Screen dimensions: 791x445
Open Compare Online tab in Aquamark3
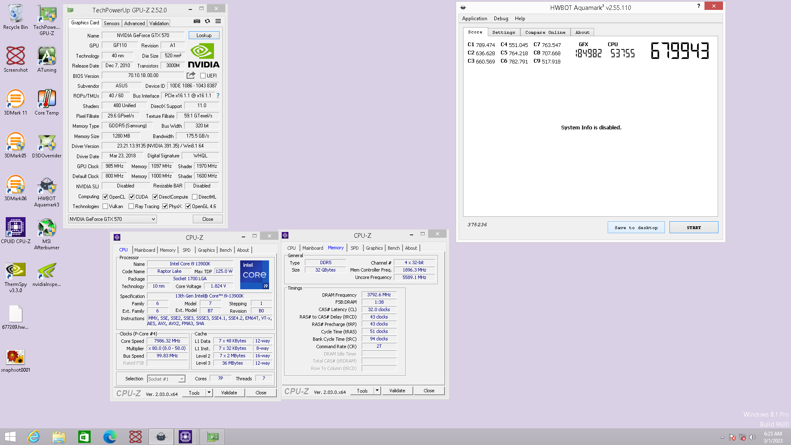tap(545, 32)
